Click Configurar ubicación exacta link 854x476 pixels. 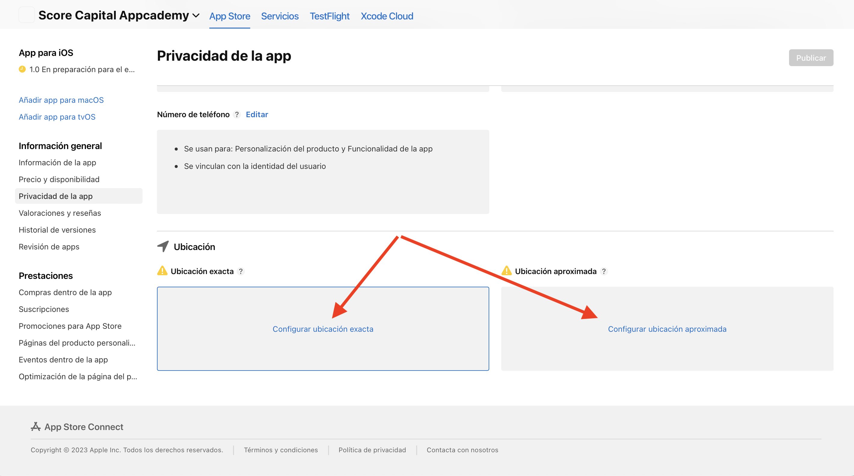click(x=323, y=329)
